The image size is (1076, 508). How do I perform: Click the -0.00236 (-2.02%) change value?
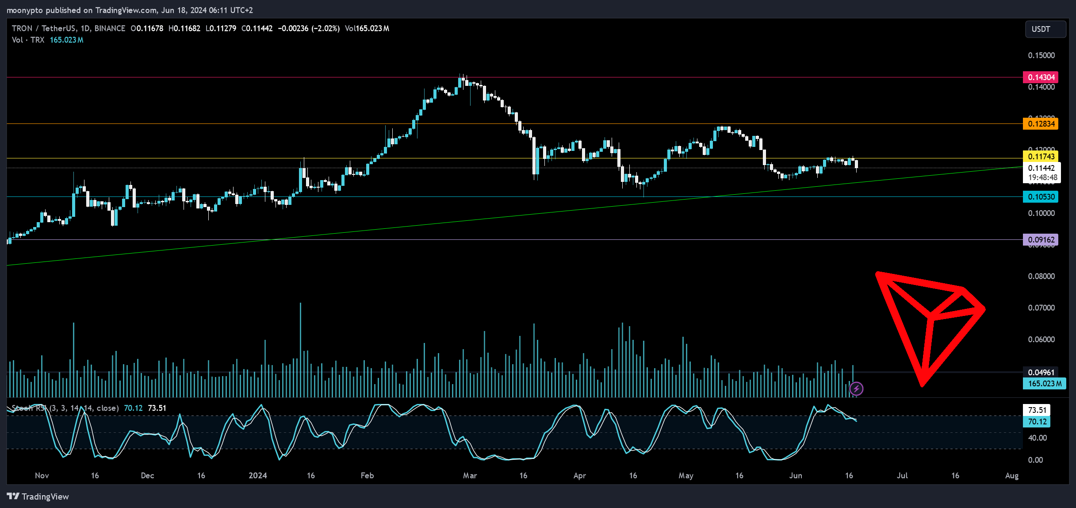[309, 28]
